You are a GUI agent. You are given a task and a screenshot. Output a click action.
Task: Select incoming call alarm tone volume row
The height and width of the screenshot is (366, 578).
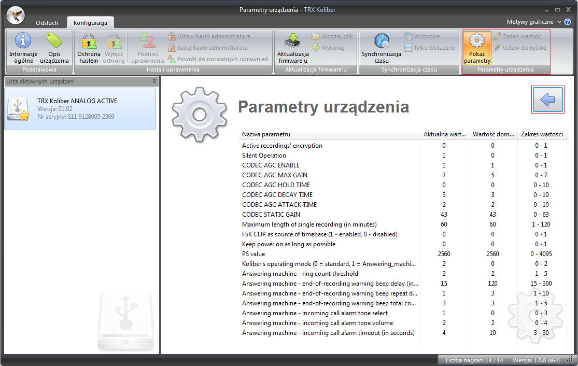click(x=403, y=323)
